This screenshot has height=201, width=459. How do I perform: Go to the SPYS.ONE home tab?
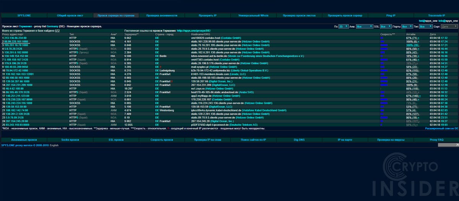pos(24,15)
